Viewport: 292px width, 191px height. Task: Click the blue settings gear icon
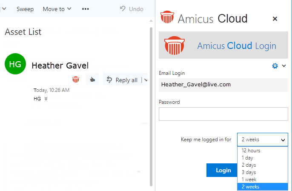point(275,66)
